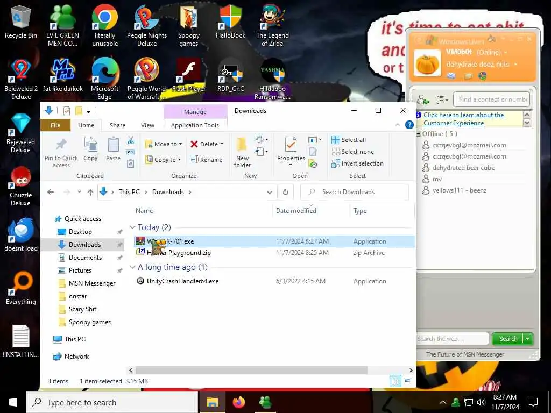The width and height of the screenshot is (551, 413).
Task: Click the pumpkin display picture in Messenger
Action: [x=427, y=63]
